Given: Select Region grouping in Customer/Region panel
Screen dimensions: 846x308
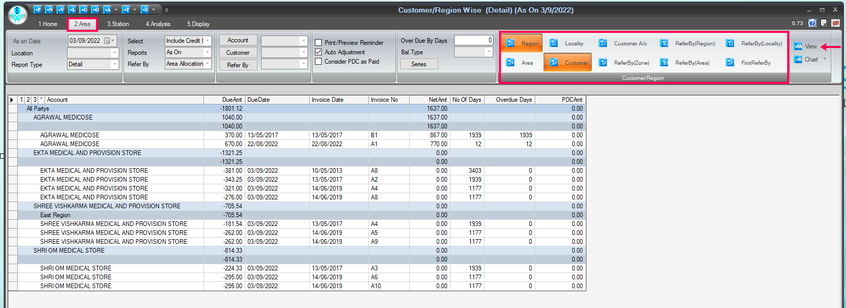Looking at the screenshot, I should (x=522, y=43).
